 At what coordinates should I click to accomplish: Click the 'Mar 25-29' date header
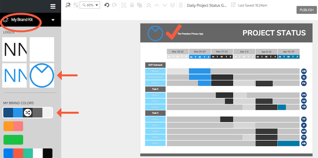200,52
